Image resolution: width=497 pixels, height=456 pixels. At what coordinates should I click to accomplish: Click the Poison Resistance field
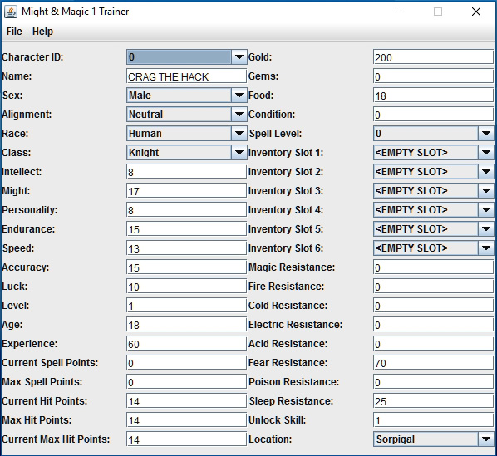click(433, 381)
